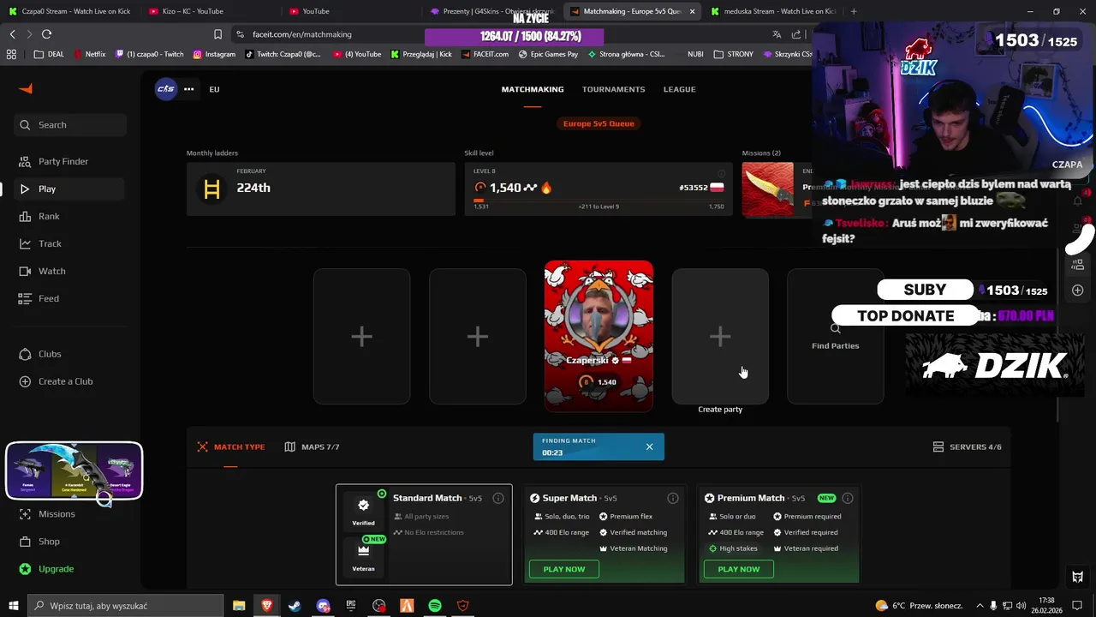Viewport: 1096px width, 617px height.
Task: Open Track section in sidebar
Action: coord(70,243)
